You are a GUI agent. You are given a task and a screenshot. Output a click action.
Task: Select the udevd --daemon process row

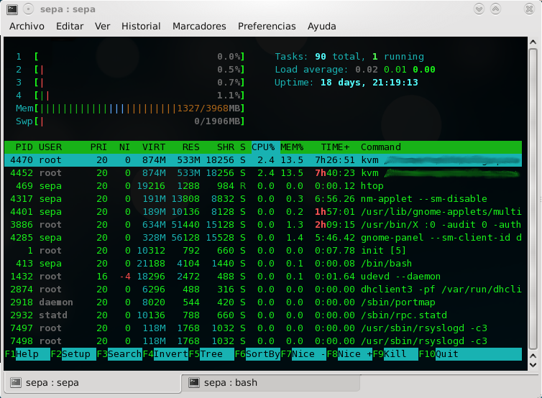pyautogui.click(x=263, y=277)
